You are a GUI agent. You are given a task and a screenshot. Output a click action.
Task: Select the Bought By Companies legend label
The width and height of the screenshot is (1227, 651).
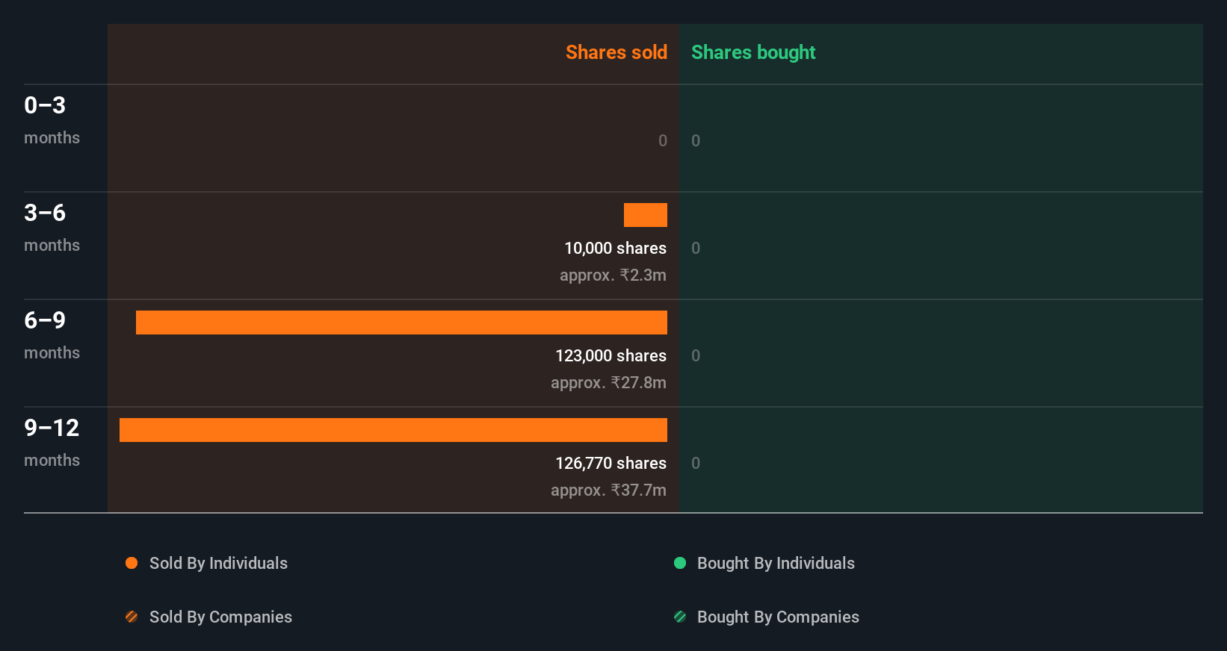click(x=778, y=617)
